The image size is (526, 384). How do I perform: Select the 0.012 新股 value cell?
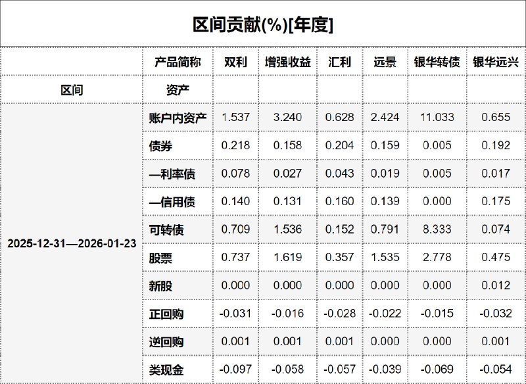pyautogui.click(x=496, y=286)
